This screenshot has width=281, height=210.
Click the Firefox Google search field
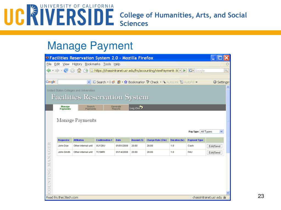pos(209,71)
